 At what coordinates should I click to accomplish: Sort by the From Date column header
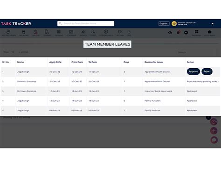pyautogui.click(x=77, y=62)
